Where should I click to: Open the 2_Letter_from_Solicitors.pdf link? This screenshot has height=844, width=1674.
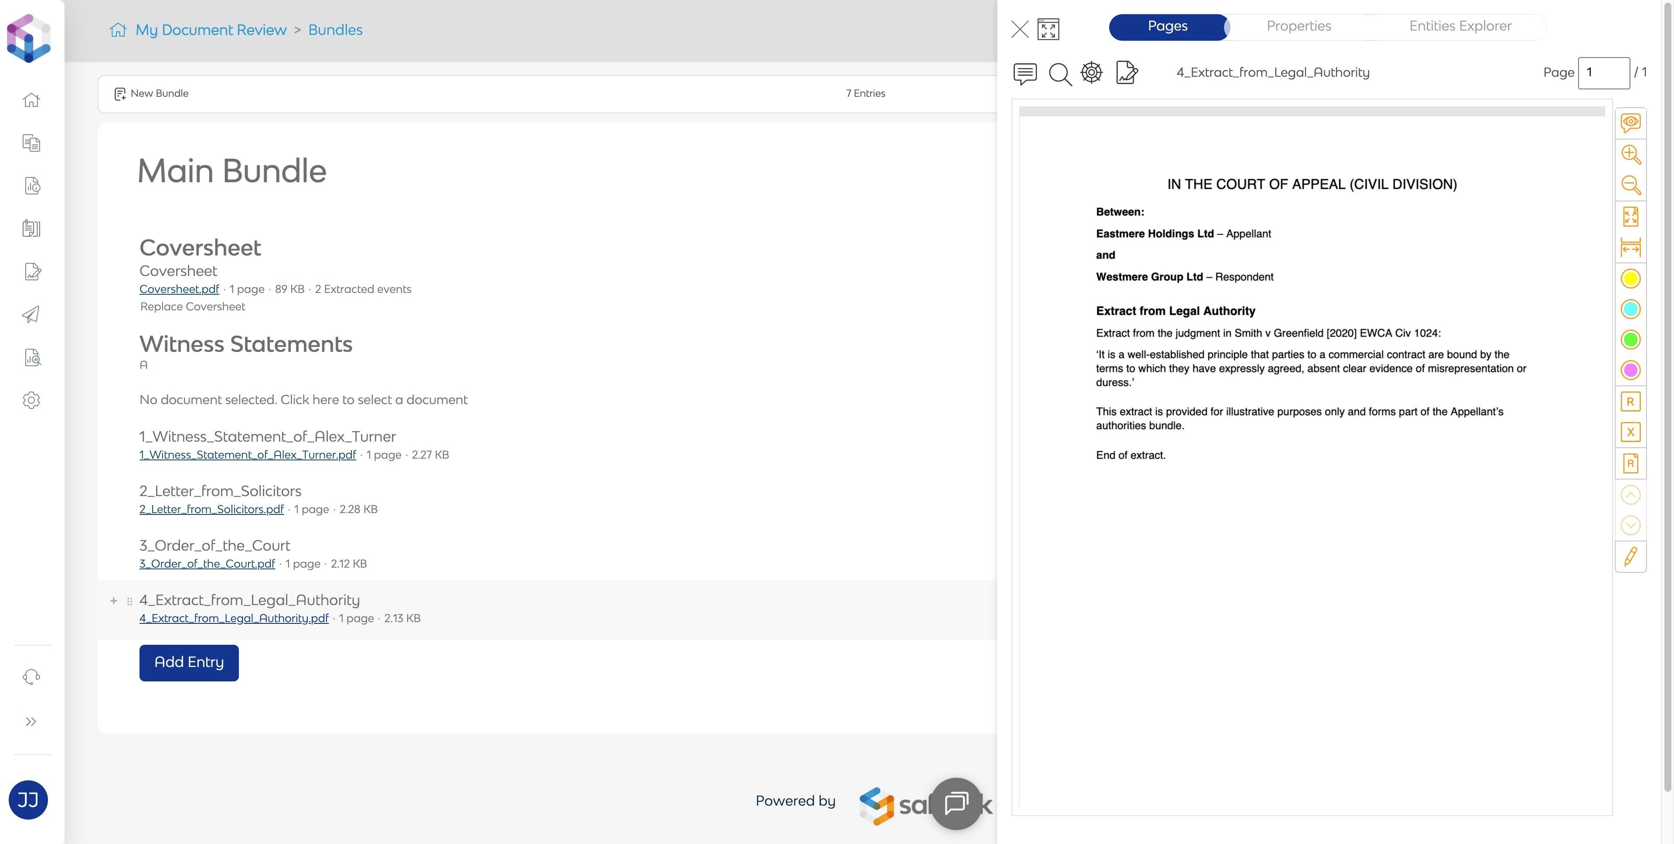pos(211,509)
